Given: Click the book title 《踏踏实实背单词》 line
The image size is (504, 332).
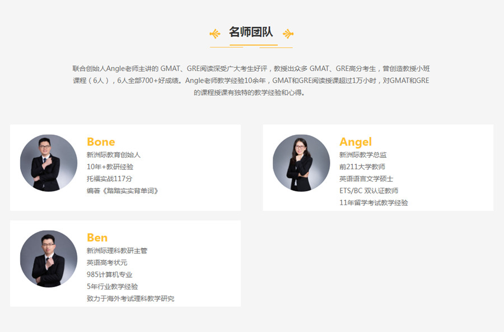Looking at the screenshot, I should click(x=123, y=191).
